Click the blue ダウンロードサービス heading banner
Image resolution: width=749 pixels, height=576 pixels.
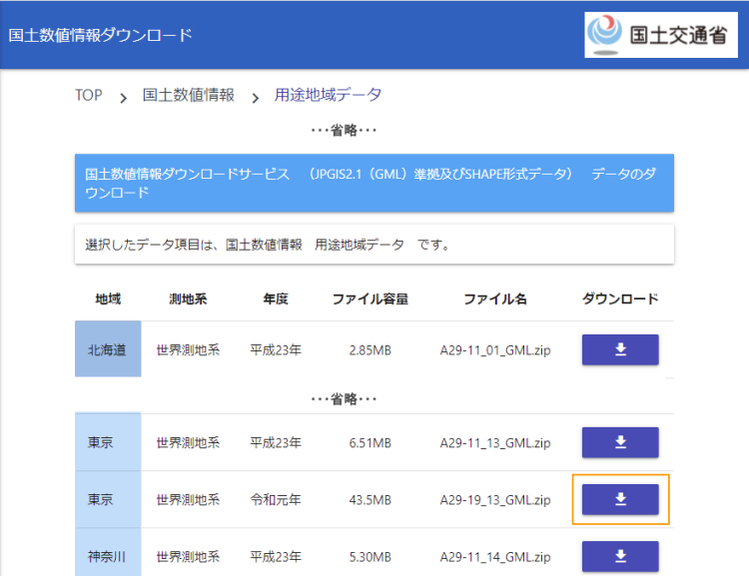[x=374, y=183]
